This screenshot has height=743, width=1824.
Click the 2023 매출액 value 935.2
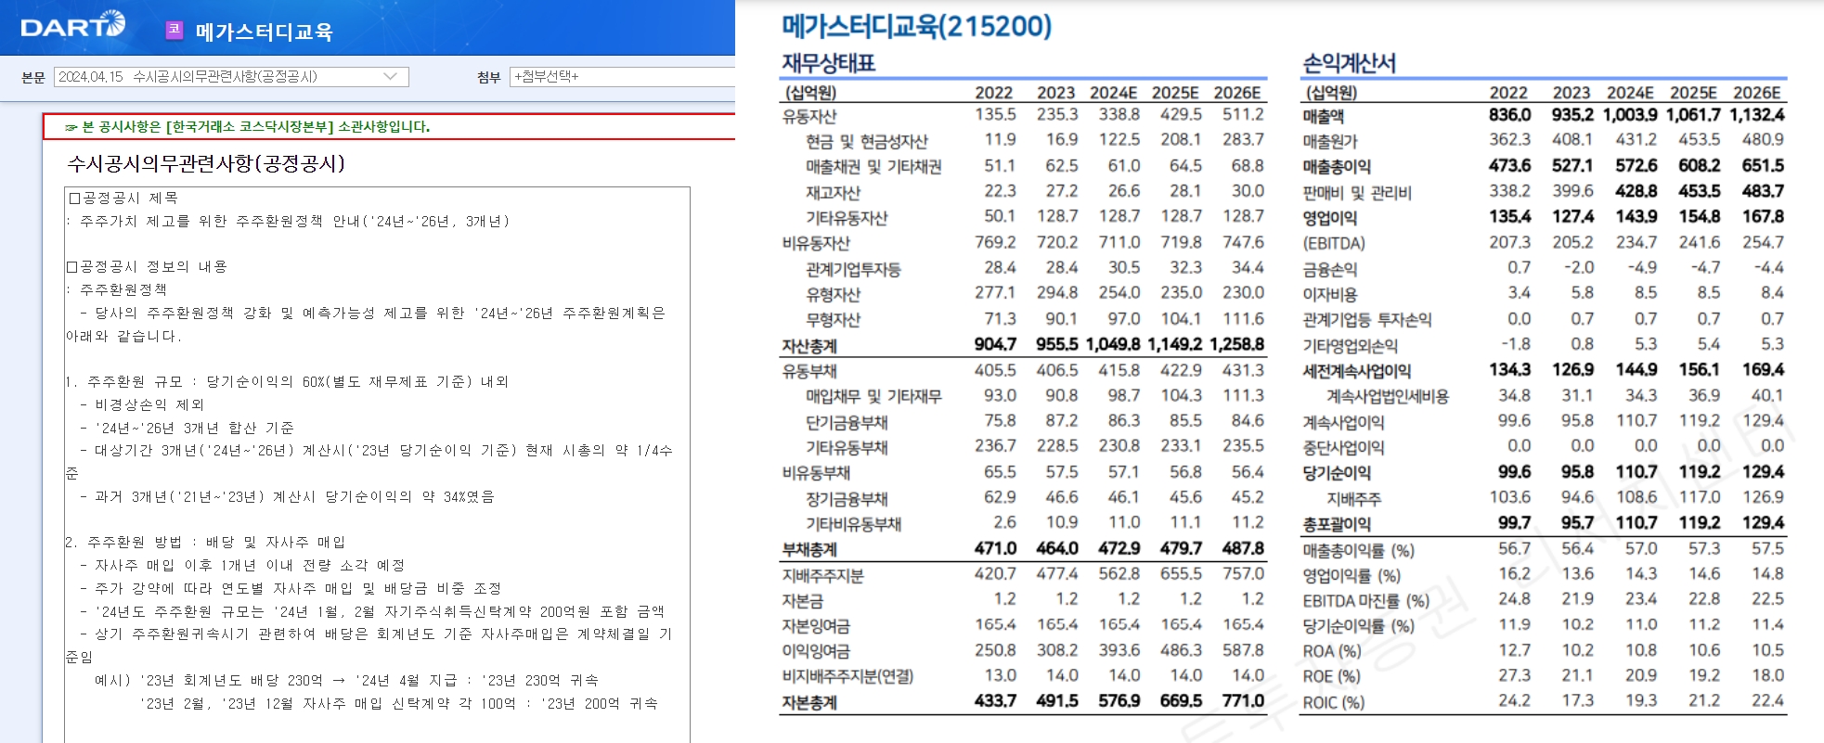coord(1572,114)
